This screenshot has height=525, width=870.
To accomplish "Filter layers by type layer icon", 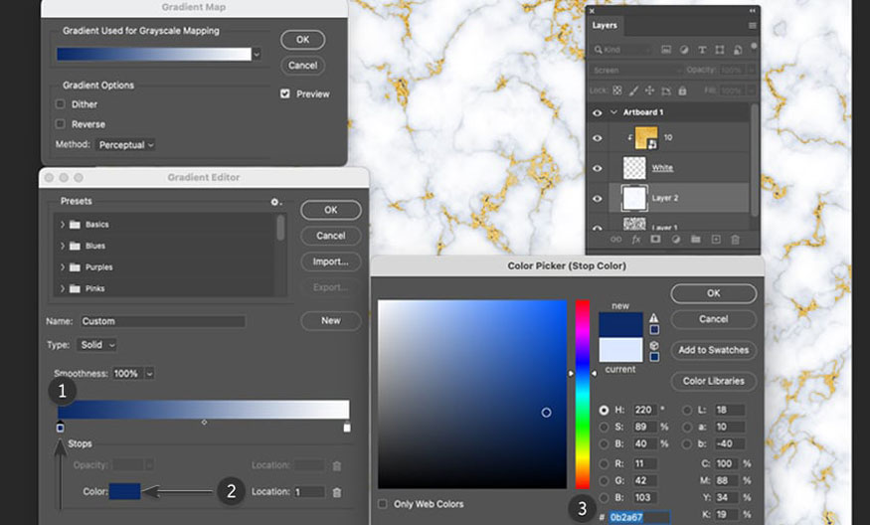I will click(702, 50).
